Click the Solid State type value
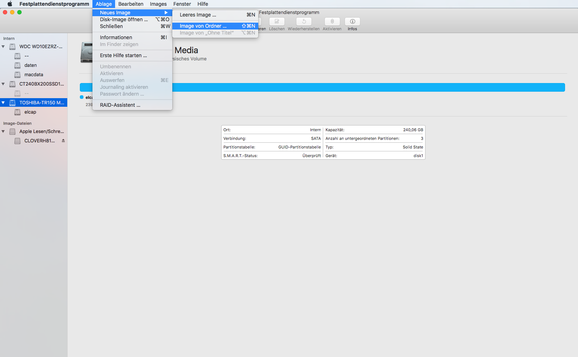The image size is (578, 357). tap(413, 147)
